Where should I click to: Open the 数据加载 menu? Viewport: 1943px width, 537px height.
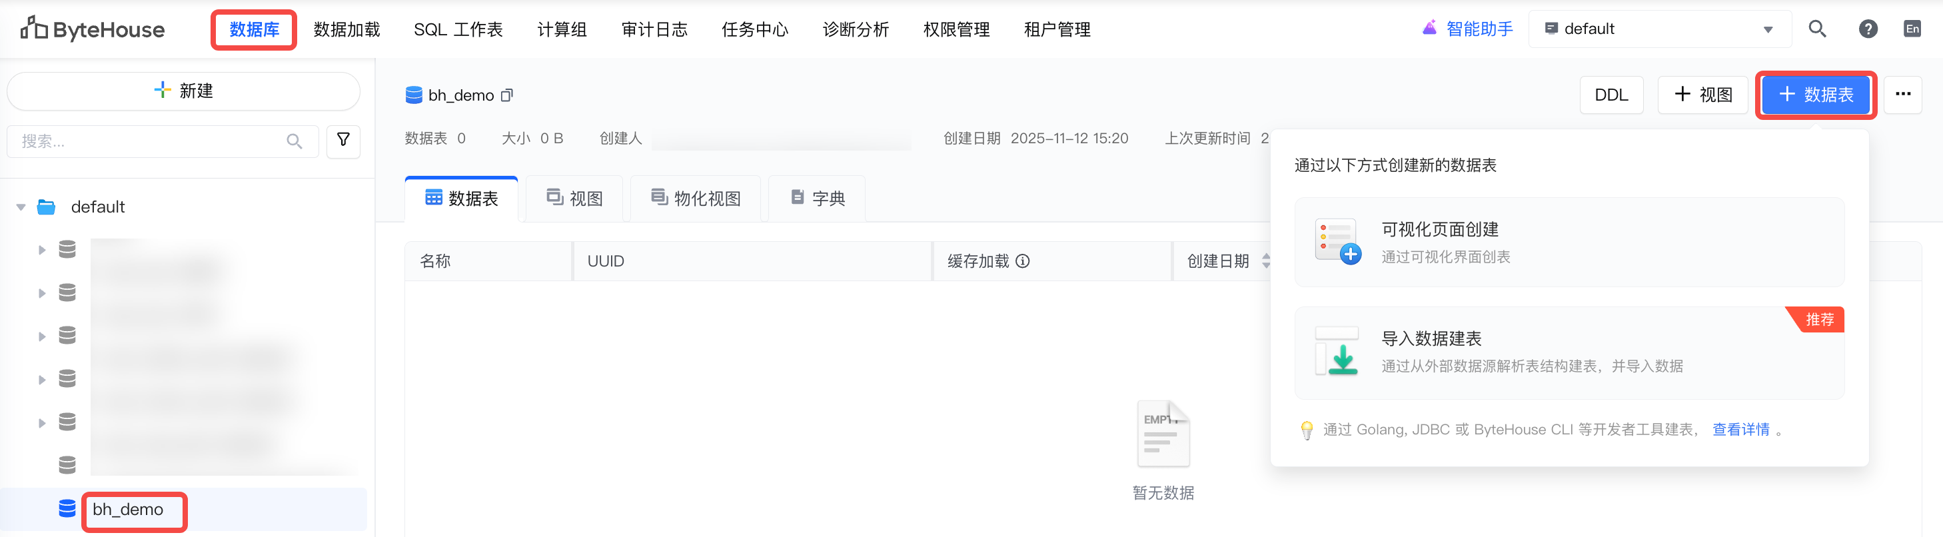pyautogui.click(x=347, y=29)
